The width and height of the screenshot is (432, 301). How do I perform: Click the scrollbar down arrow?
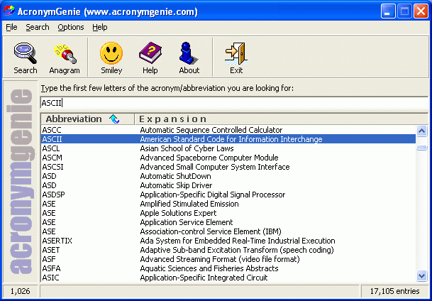pyautogui.click(x=422, y=275)
